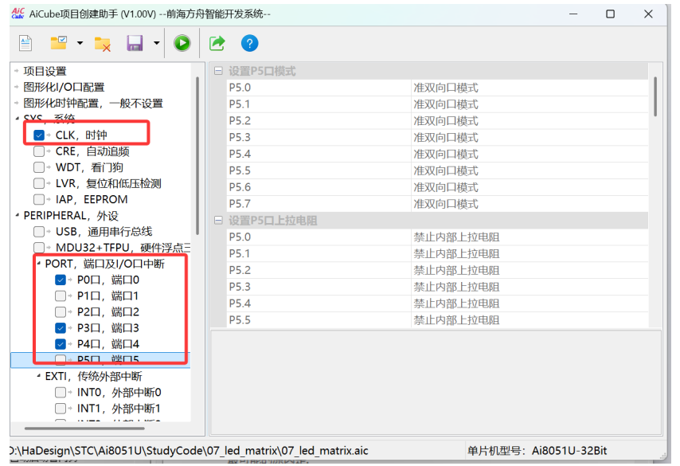Viewport: 680px width, 466px height.
Task: Check the P1口 端口1 checkbox
Action: (x=61, y=296)
